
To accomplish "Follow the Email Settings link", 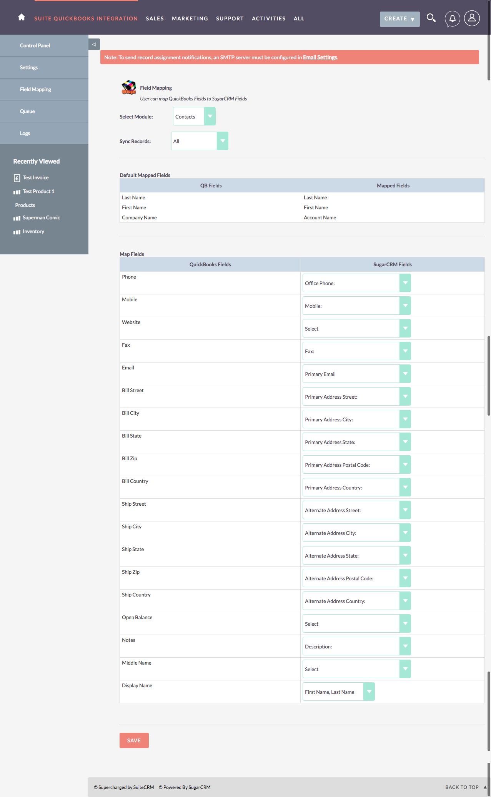I will pyautogui.click(x=320, y=57).
